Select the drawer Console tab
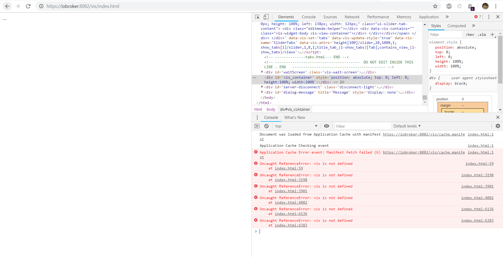 click(x=271, y=118)
